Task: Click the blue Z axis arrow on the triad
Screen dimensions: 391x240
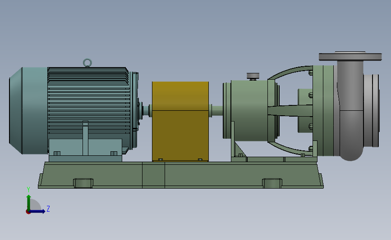Action: [x=37, y=211]
